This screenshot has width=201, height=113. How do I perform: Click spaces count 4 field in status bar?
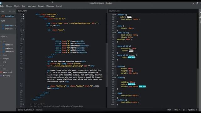196,110
